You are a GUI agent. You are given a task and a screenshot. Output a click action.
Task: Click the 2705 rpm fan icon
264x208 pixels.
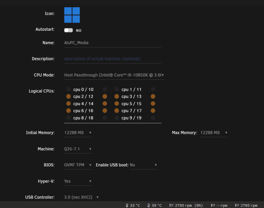(237, 205)
